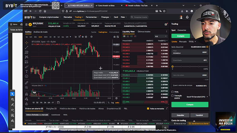This screenshot has width=237, height=133.
Task: Enable the Transação passiva checkbox
Action: point(173,96)
